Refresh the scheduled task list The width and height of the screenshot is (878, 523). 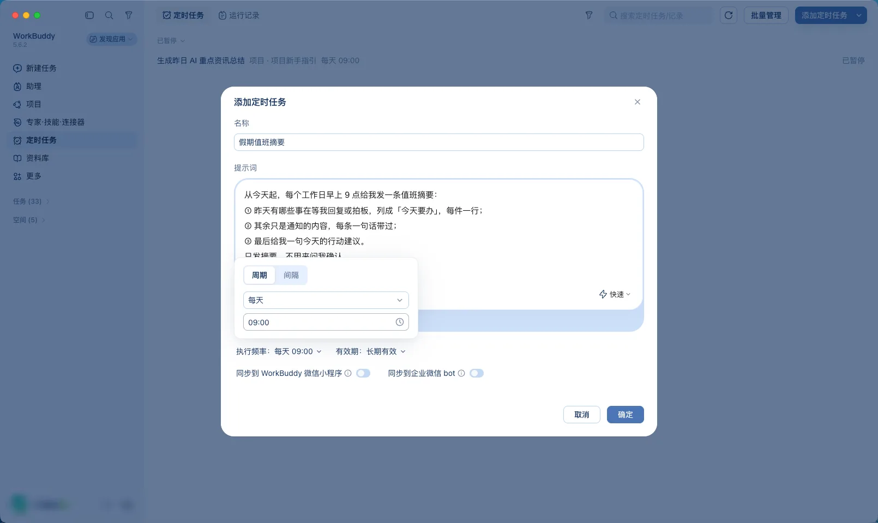tap(729, 15)
